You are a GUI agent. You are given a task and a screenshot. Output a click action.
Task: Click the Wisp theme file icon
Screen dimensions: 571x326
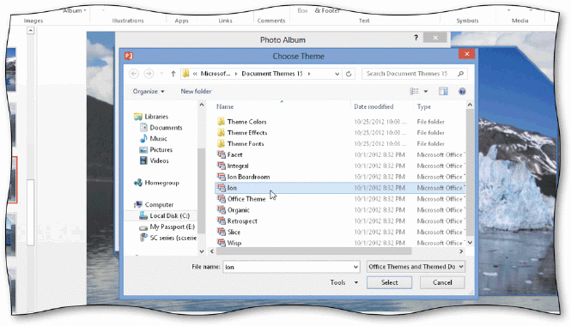click(221, 242)
